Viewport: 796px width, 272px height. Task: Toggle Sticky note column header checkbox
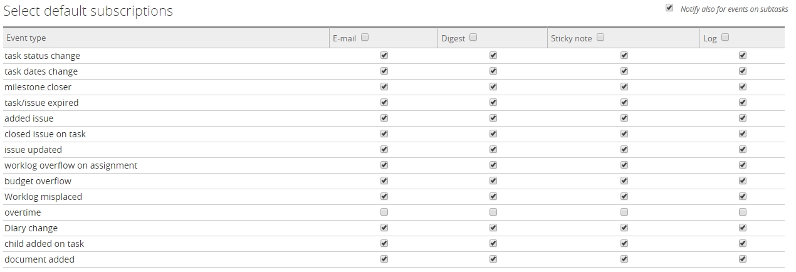tap(600, 38)
